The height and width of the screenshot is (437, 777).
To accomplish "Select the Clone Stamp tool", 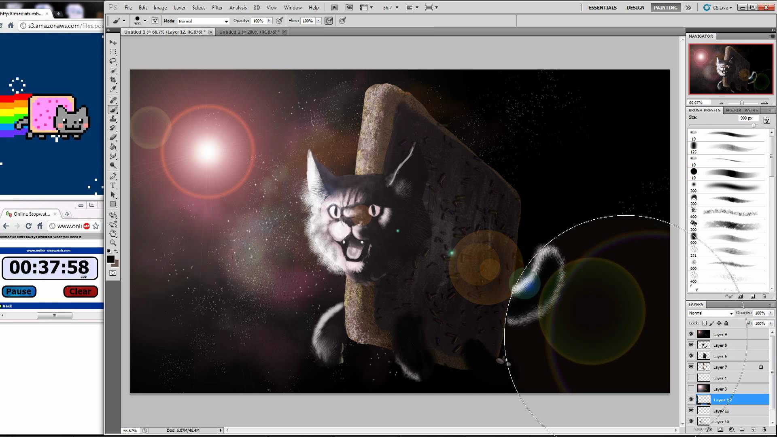I will (x=114, y=118).
